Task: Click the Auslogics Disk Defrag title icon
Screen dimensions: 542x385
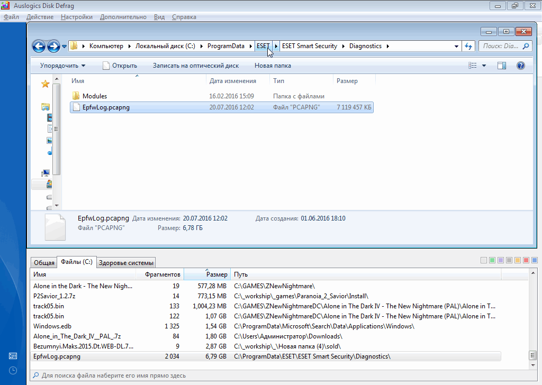Action: point(5,5)
